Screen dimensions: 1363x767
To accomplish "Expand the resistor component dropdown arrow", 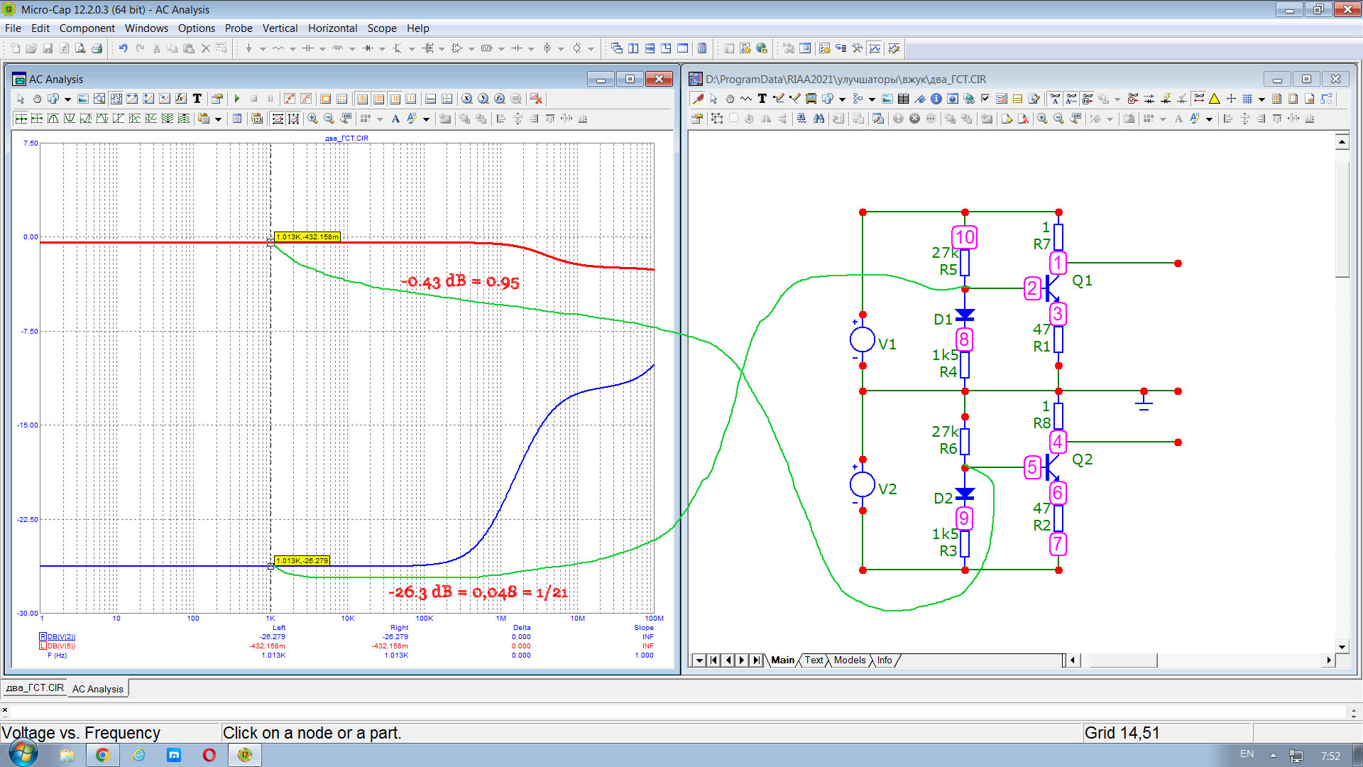I will pyautogui.click(x=292, y=49).
